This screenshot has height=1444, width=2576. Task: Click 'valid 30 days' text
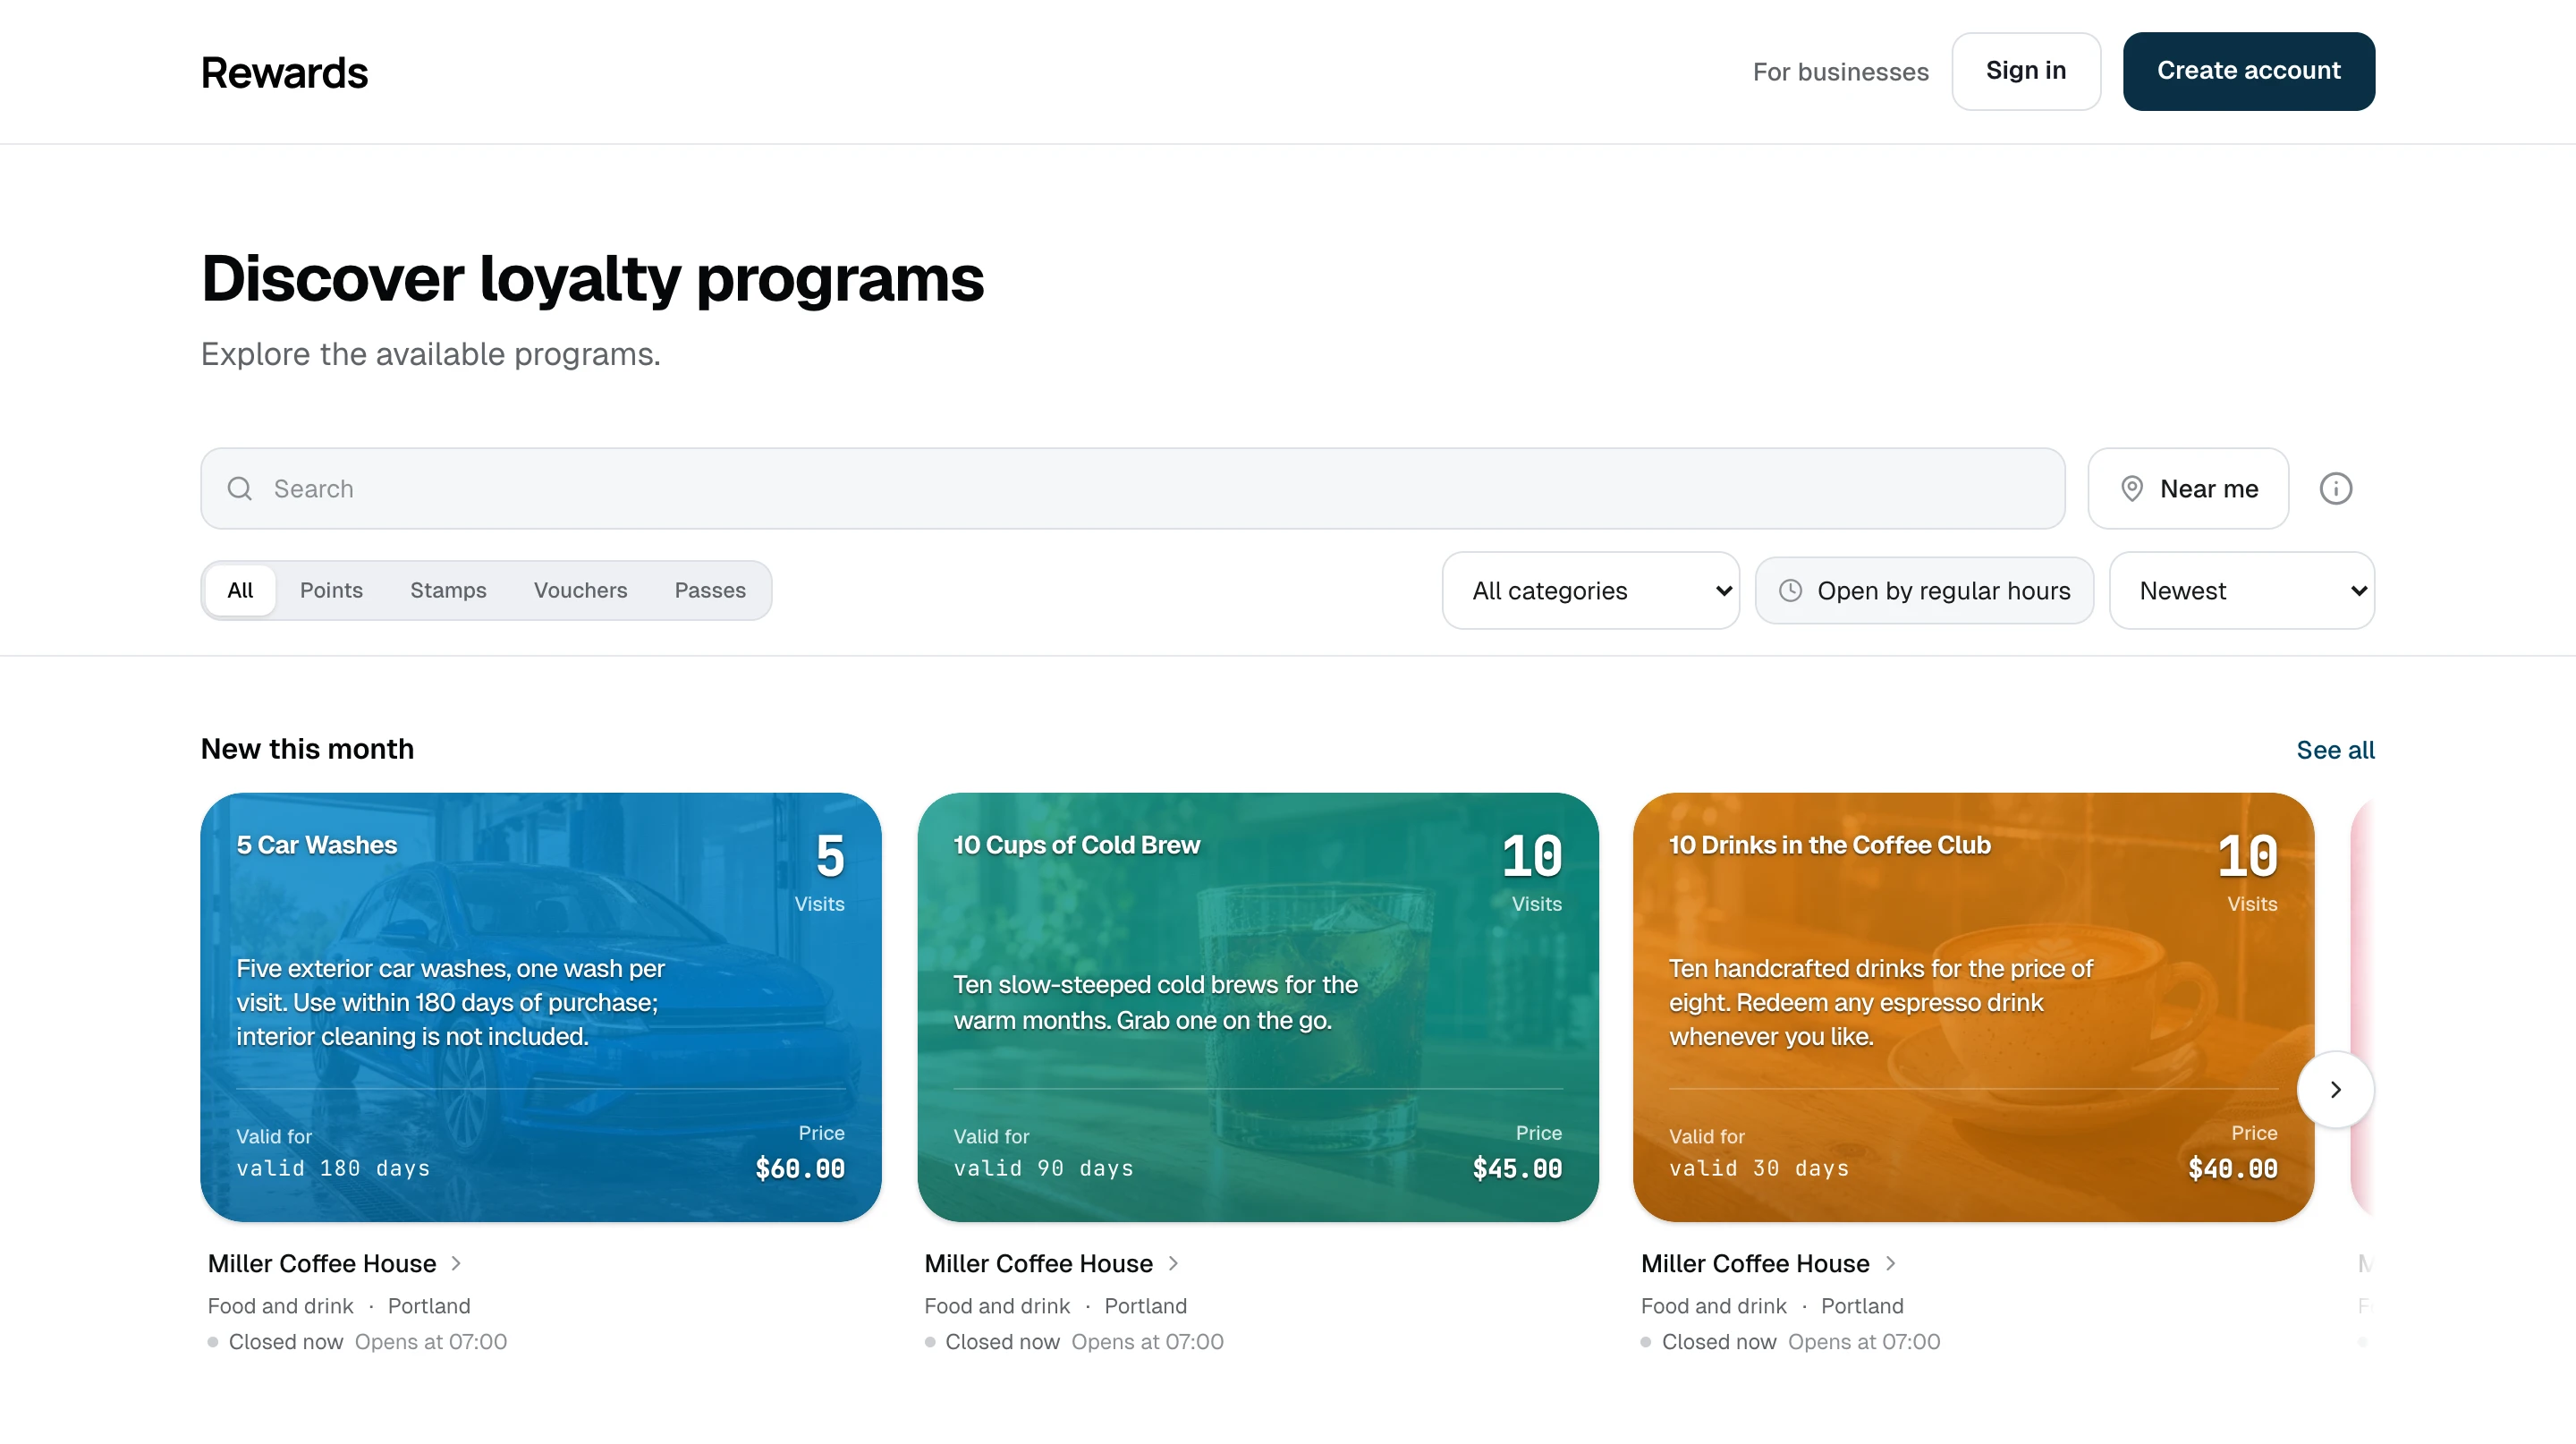(1759, 1168)
